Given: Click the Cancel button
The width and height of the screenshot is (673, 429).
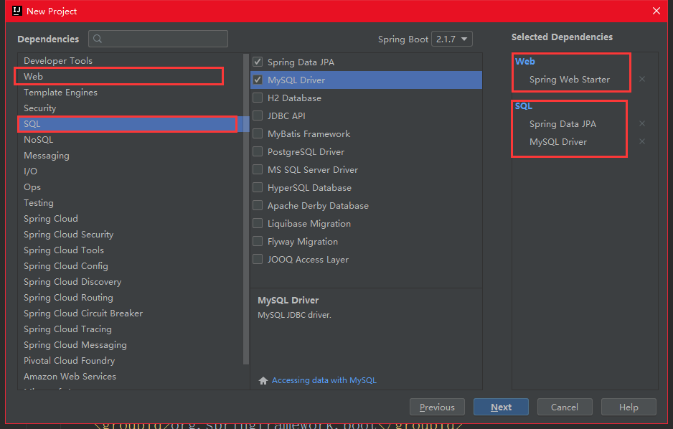Looking at the screenshot, I should [565, 407].
